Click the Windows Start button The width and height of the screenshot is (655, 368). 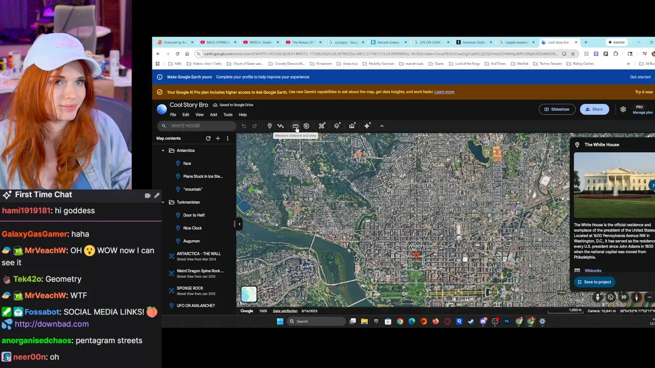click(x=280, y=321)
